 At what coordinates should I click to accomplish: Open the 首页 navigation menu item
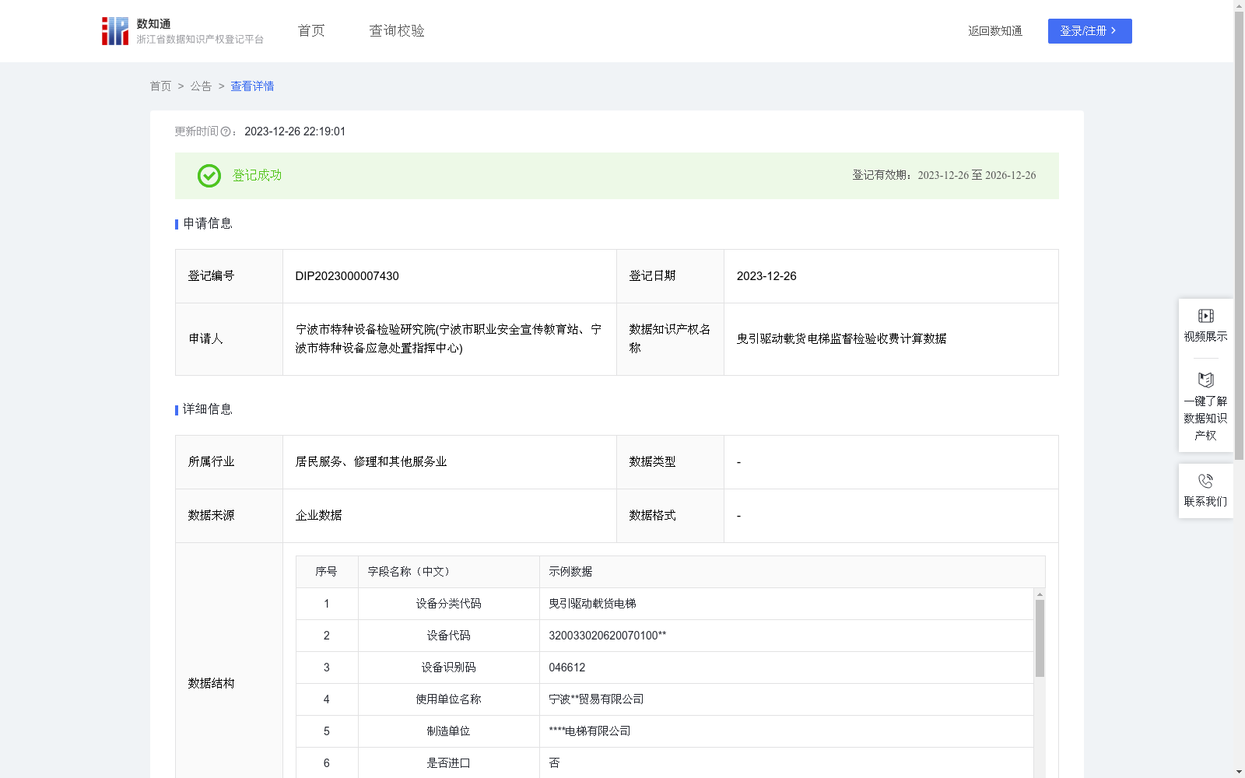pyautogui.click(x=311, y=31)
